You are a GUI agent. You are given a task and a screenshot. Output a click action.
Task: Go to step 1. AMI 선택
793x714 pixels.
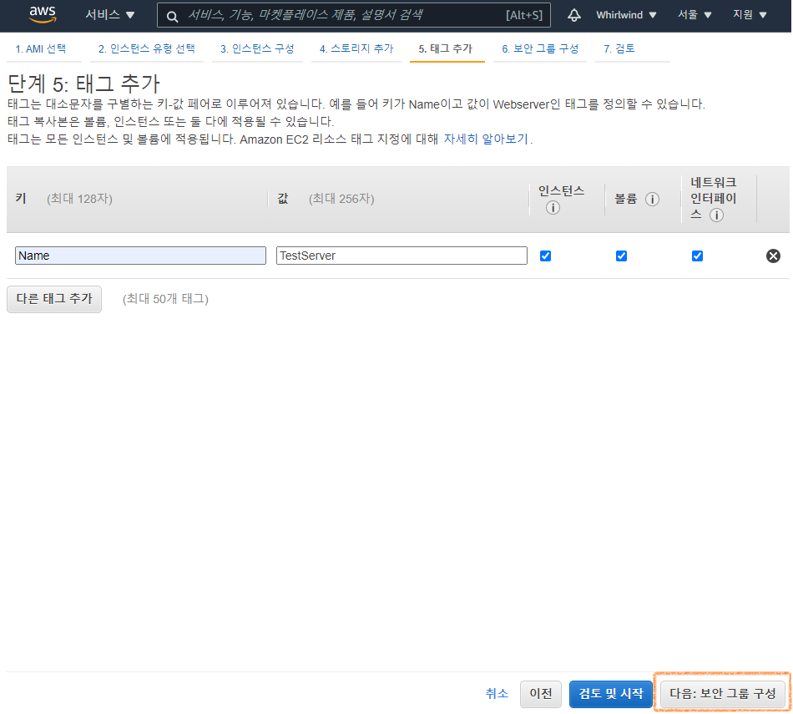pos(41,48)
